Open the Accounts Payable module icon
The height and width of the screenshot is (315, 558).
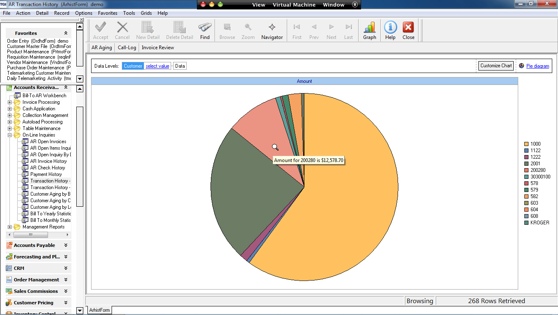[x=9, y=245]
